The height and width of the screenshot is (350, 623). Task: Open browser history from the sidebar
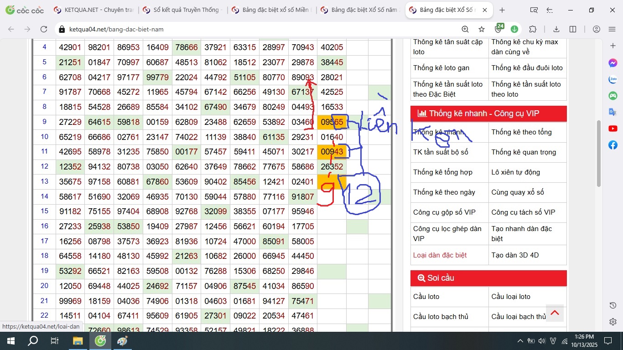tap(613, 305)
